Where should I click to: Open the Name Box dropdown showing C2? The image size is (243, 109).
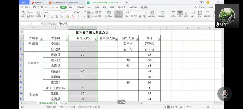click(x=42, y=24)
